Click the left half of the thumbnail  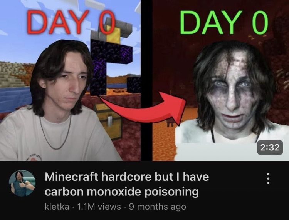point(70,80)
